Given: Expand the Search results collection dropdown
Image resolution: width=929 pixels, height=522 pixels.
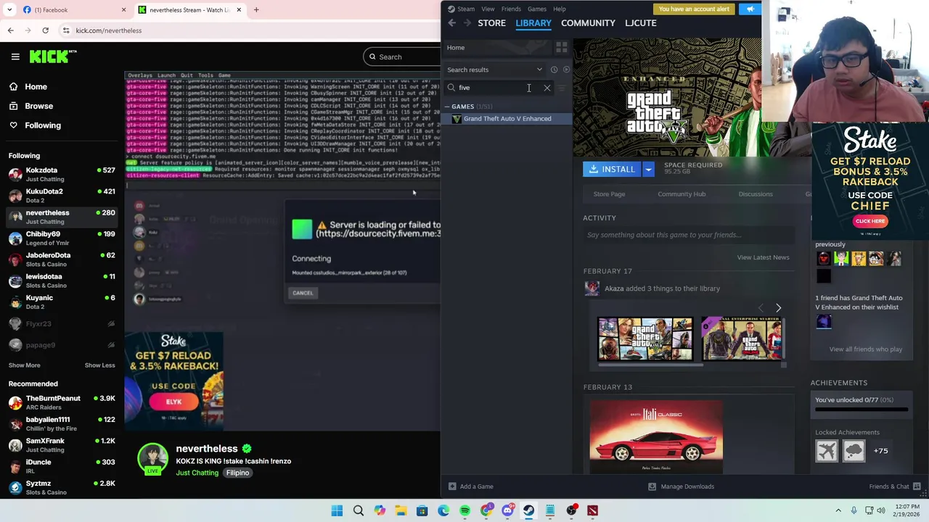Looking at the screenshot, I should coord(539,70).
